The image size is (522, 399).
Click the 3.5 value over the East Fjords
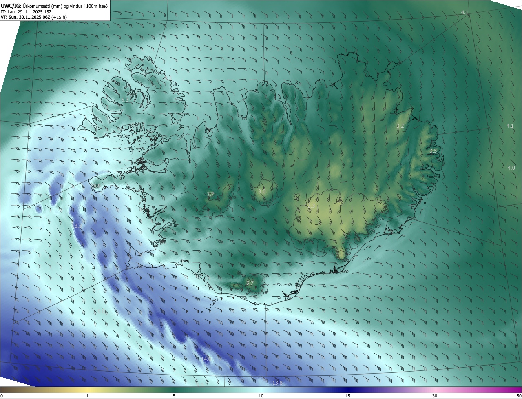click(433, 151)
